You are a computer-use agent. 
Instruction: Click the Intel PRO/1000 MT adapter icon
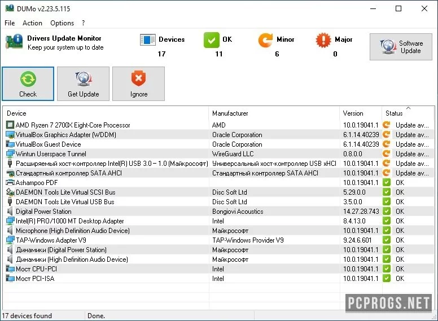[x=10, y=221]
